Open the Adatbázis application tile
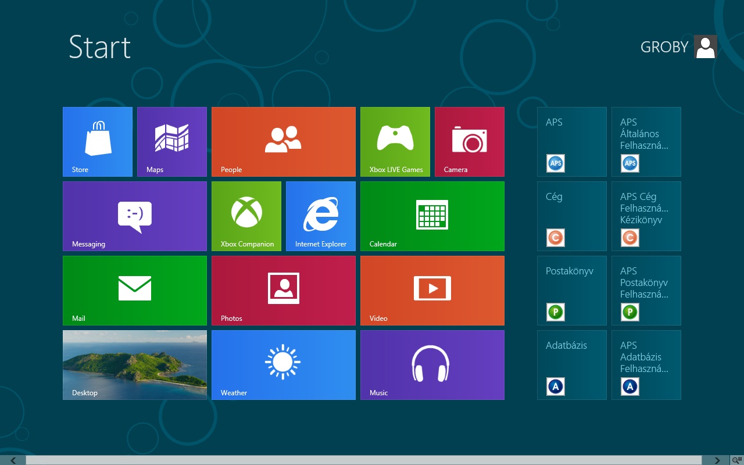The image size is (744, 465). (572, 365)
